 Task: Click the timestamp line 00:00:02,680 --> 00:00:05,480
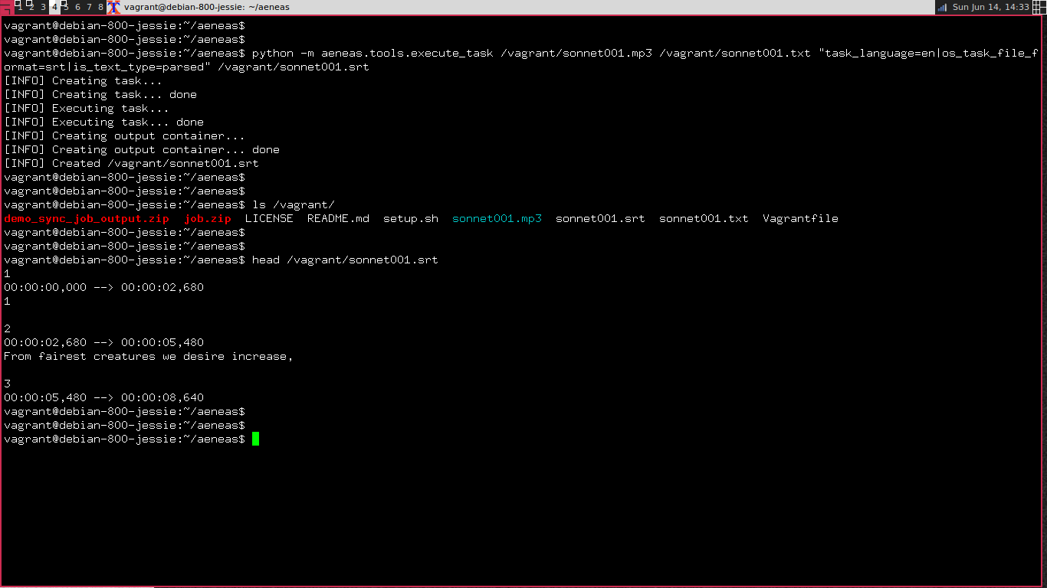pos(103,342)
